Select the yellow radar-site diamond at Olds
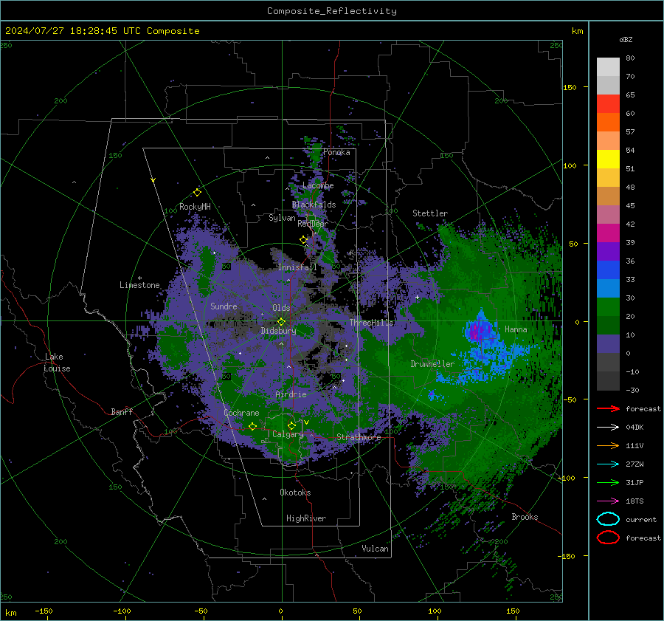The height and width of the screenshot is (621, 664). [281, 322]
